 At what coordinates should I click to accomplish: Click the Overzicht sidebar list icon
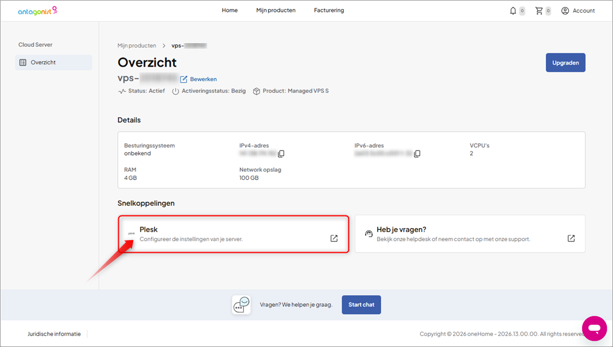pyautogui.click(x=23, y=63)
